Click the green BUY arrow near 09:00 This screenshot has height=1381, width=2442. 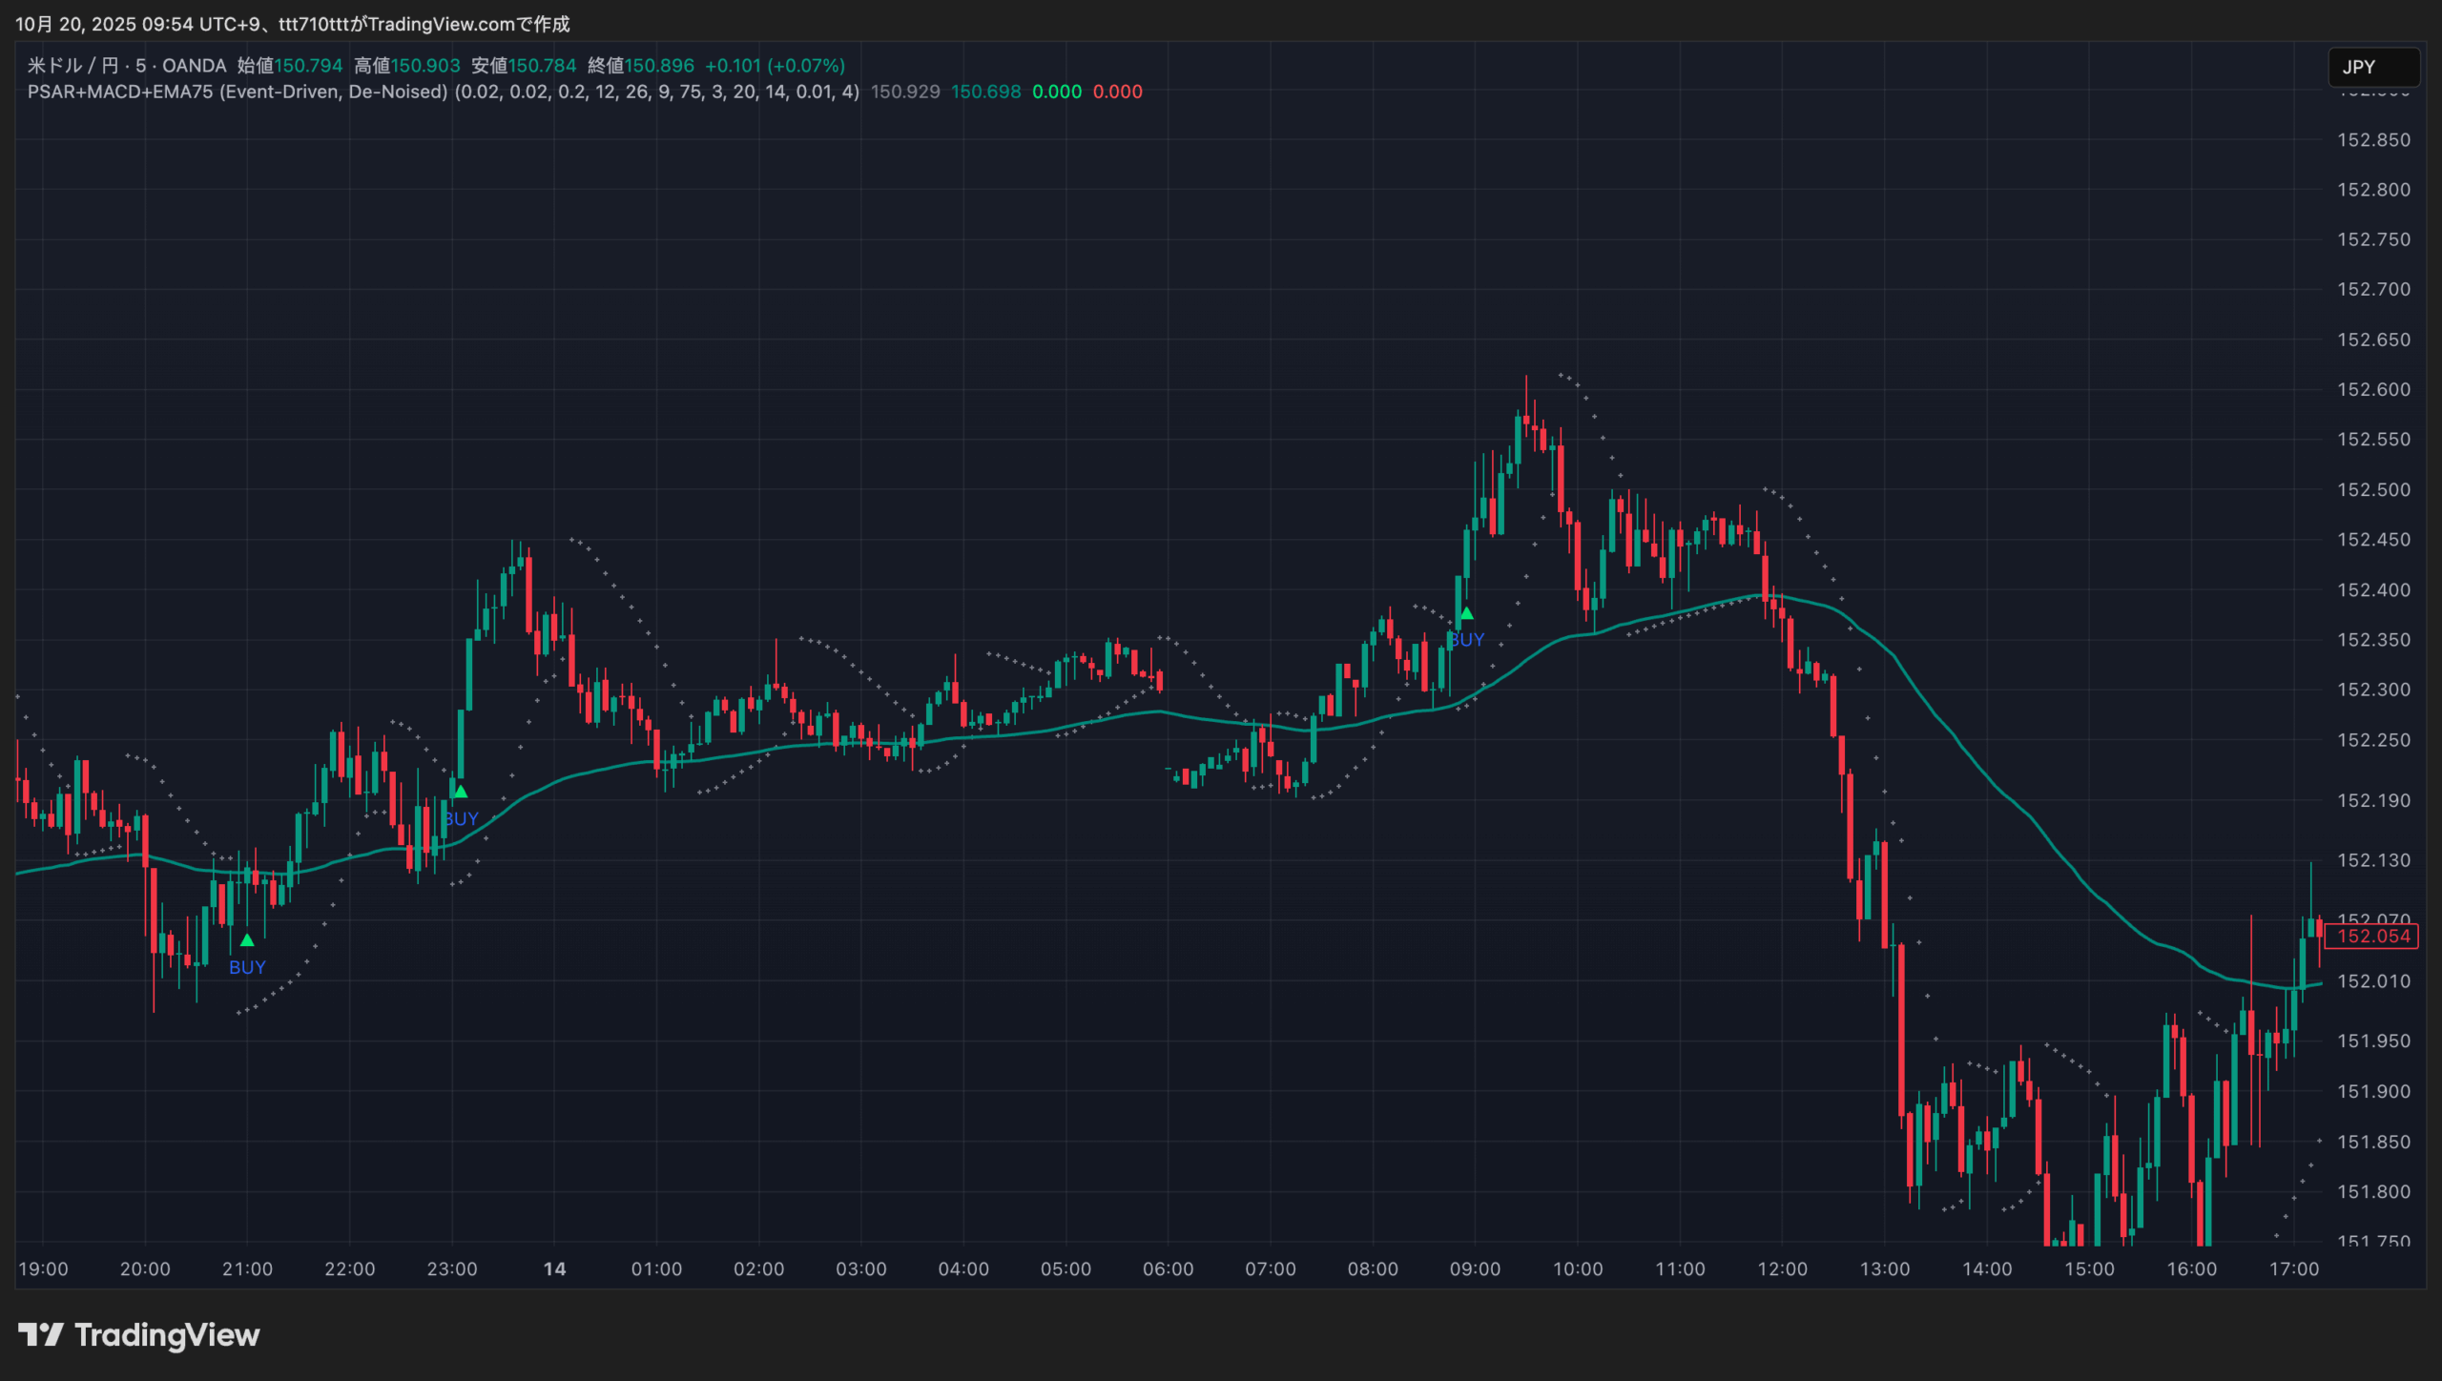(x=1466, y=613)
